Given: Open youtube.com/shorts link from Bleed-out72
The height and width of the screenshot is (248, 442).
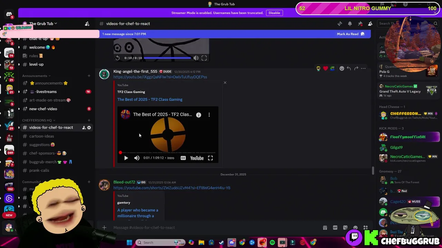Looking at the screenshot, I should (172, 188).
